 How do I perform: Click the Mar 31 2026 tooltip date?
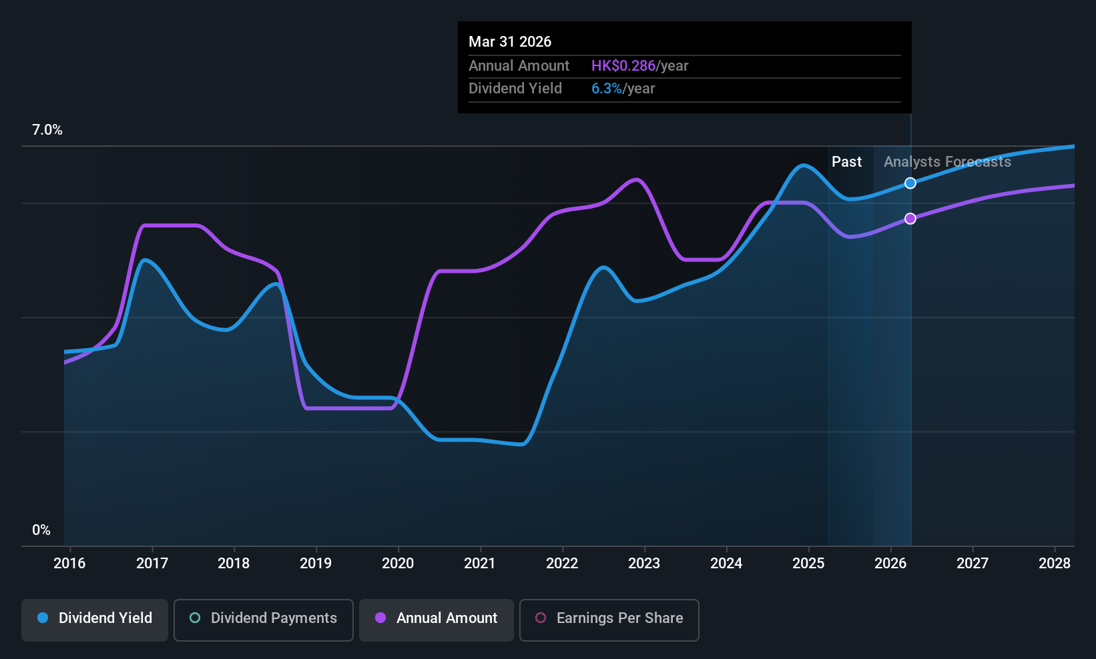(510, 42)
